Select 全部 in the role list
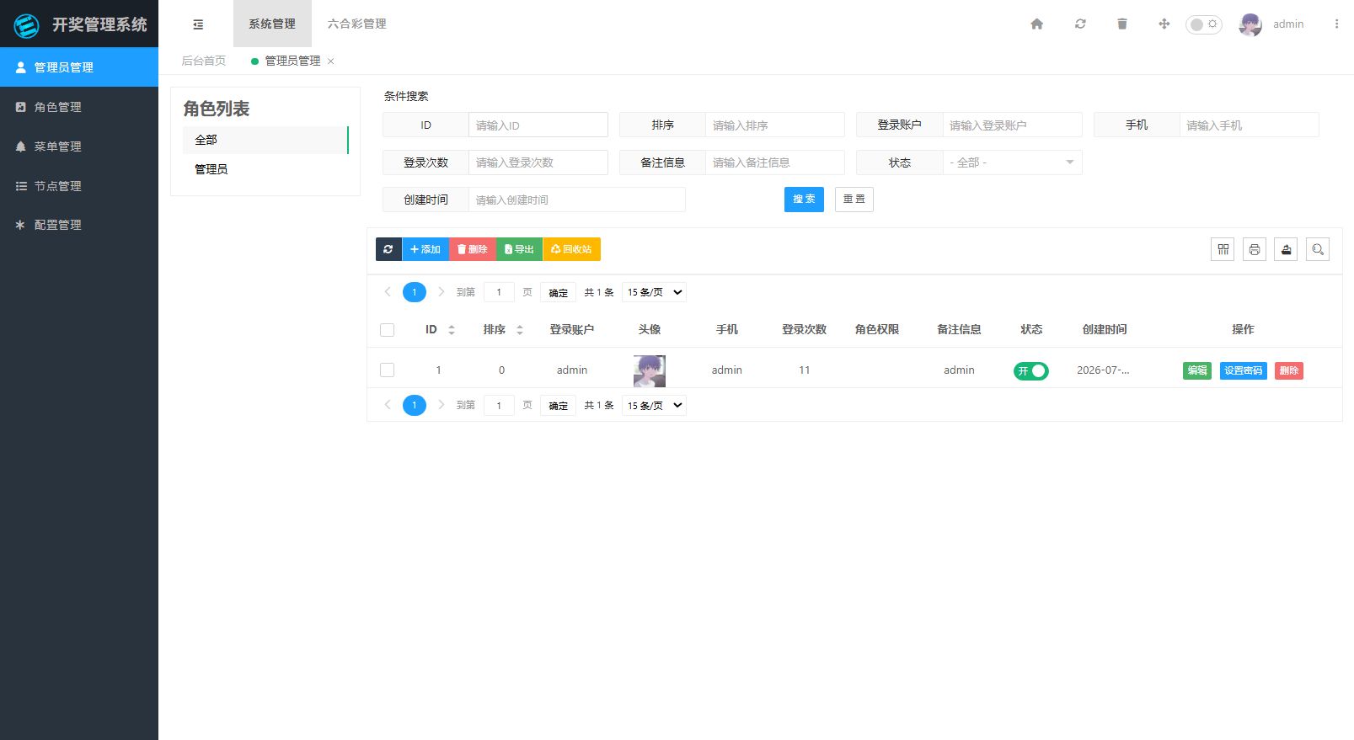 (265, 140)
